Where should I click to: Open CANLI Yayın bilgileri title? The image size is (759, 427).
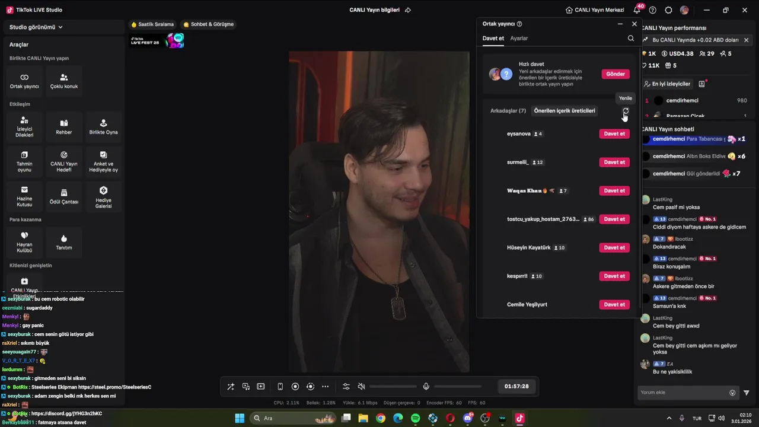coord(375,10)
